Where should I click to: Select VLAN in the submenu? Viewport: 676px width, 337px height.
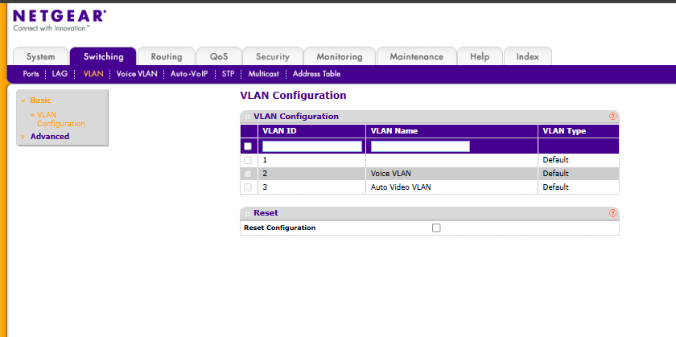click(93, 74)
